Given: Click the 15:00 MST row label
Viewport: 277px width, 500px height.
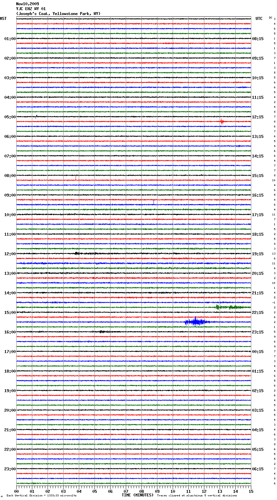Looking at the screenshot, I should 10,313.
